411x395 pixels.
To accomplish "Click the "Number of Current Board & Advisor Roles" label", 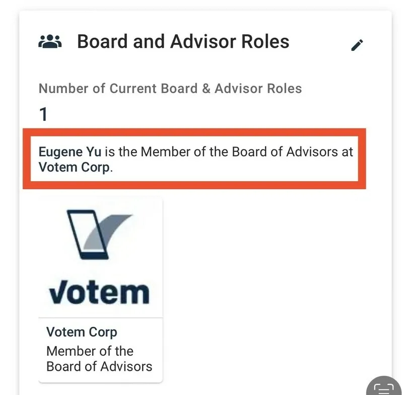I will tap(170, 89).
